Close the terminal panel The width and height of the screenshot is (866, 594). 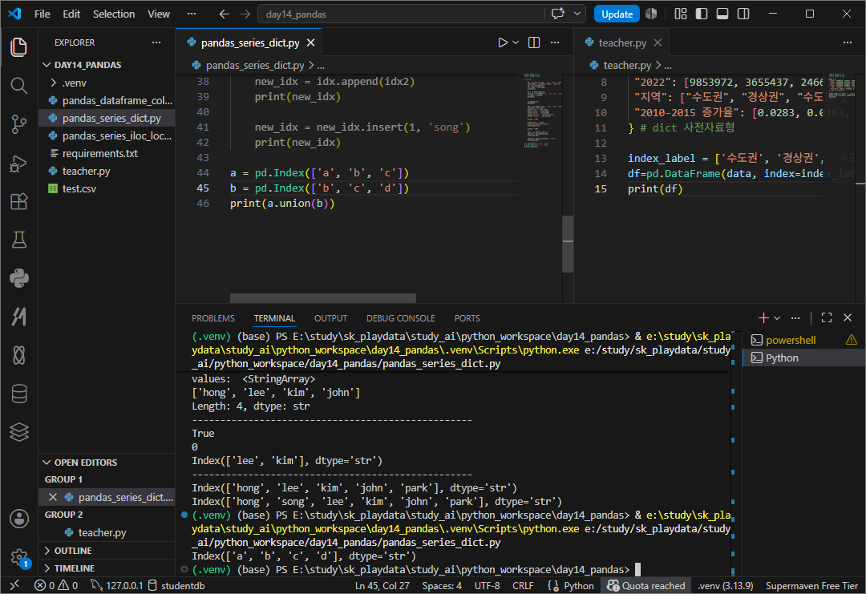pyautogui.click(x=848, y=317)
